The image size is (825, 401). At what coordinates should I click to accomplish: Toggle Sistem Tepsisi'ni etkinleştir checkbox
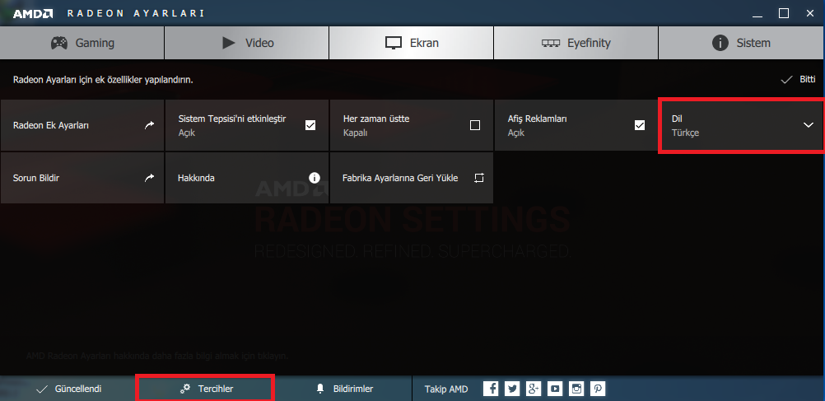pos(310,125)
